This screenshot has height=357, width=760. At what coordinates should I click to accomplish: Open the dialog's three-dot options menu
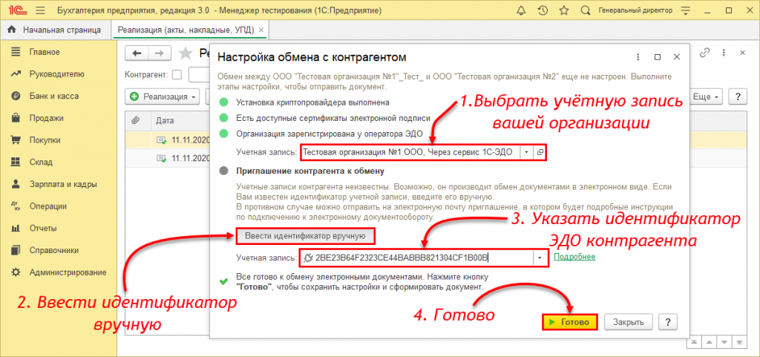pyautogui.click(x=639, y=56)
